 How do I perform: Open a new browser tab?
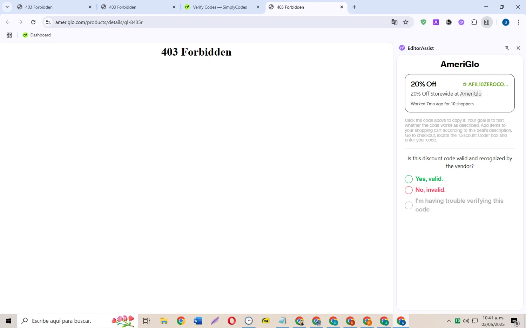[x=354, y=7]
